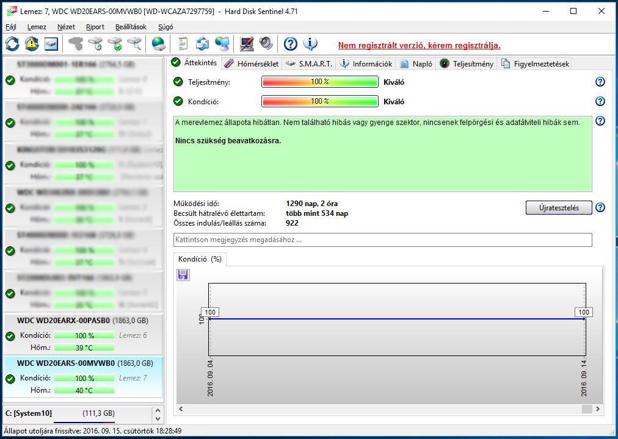Select the WDC WD20EARX-00PASB0 disk entry
This screenshot has width=618, height=439.
tap(83, 334)
